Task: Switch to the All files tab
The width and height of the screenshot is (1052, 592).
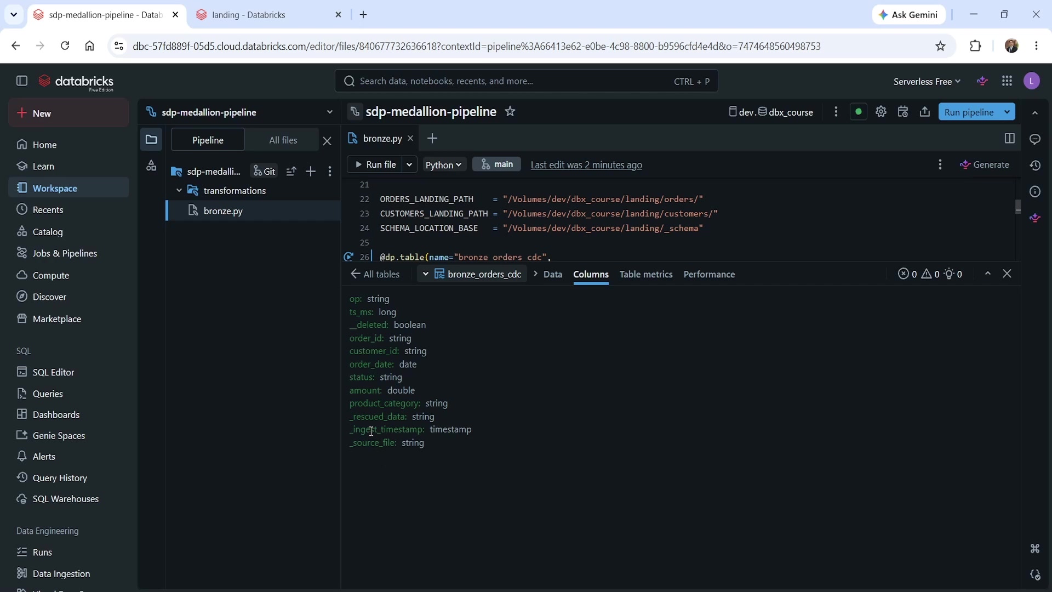Action: pos(283,140)
